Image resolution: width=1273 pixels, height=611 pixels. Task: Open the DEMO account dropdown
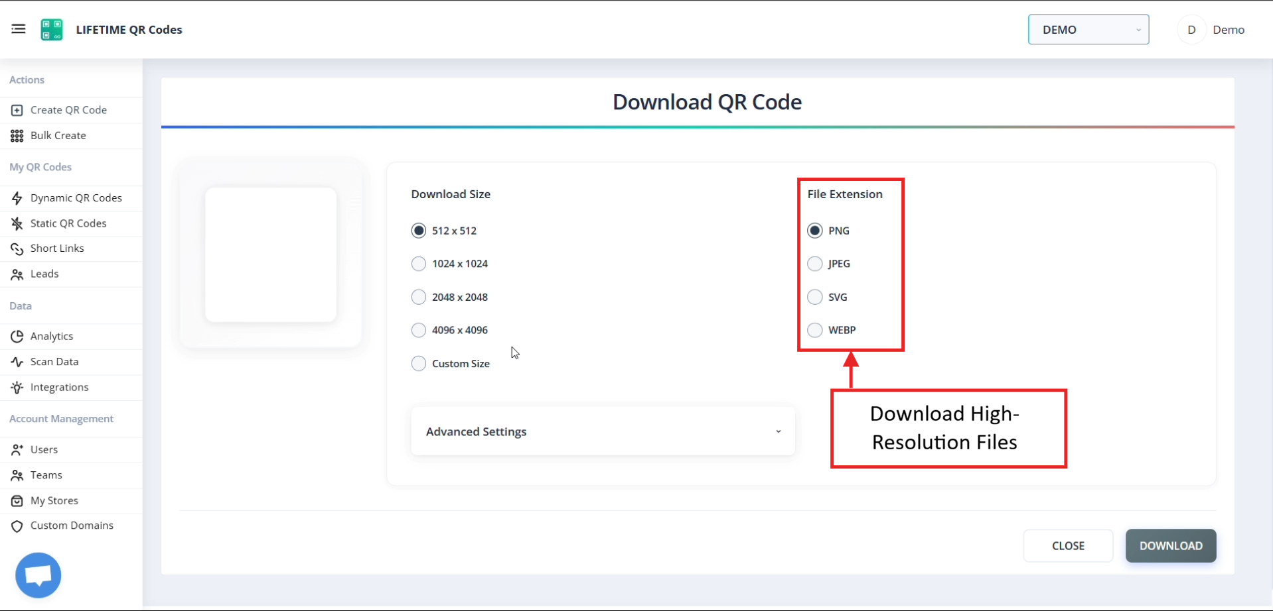point(1088,29)
